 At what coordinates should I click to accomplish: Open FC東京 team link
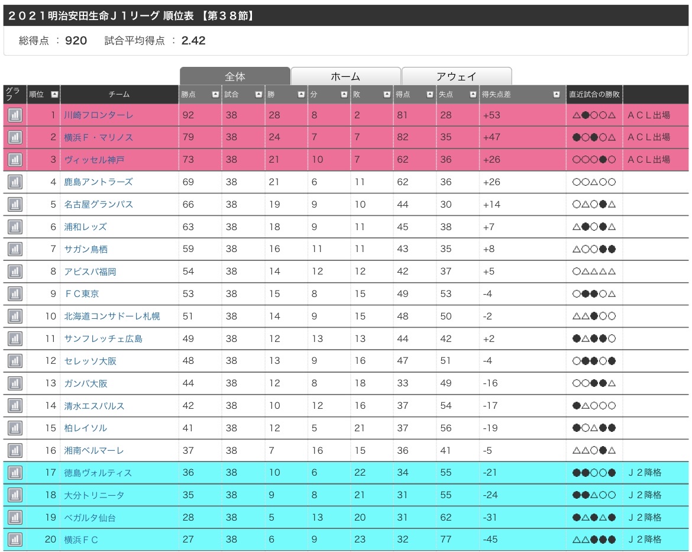point(82,293)
